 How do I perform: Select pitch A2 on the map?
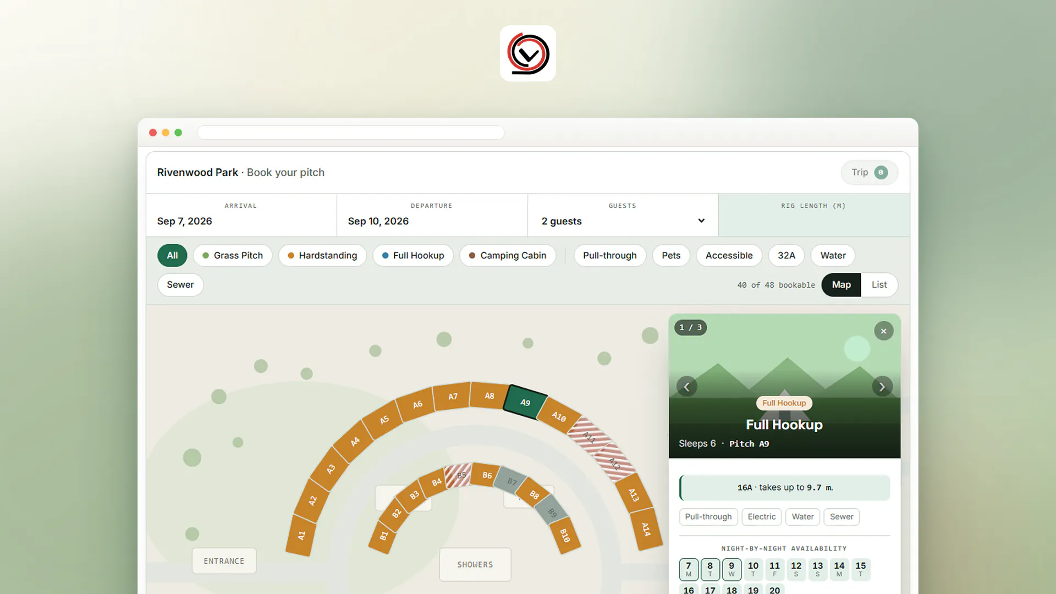click(312, 501)
